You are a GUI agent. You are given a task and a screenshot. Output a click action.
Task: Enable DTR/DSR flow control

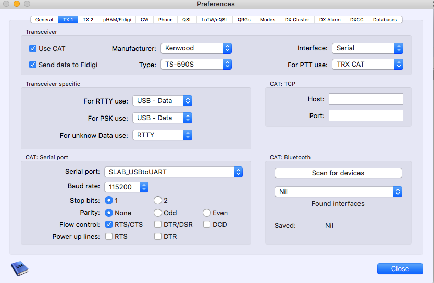[x=158, y=224]
